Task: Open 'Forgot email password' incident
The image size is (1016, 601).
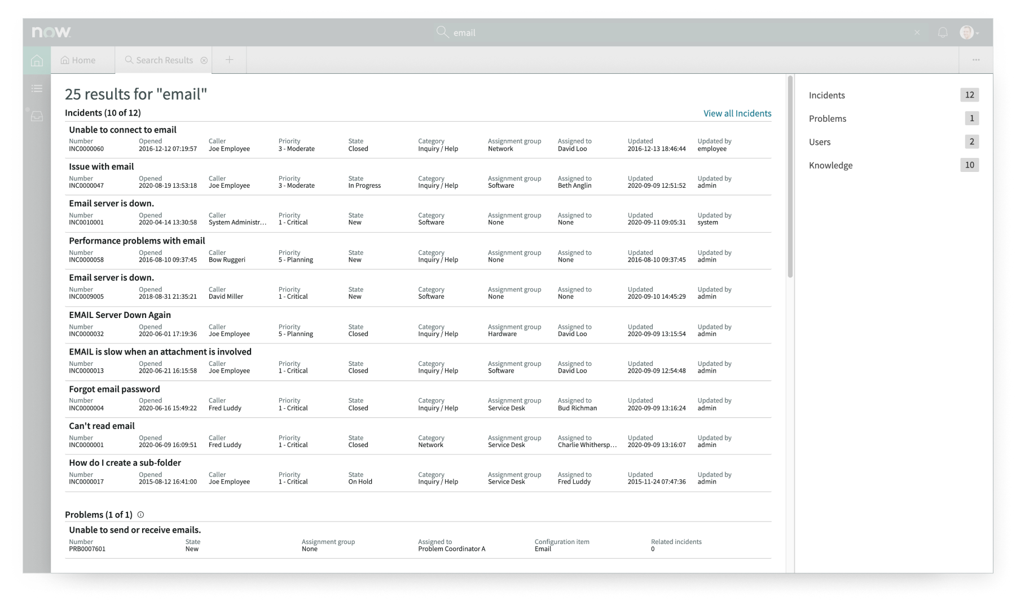Action: (x=115, y=389)
